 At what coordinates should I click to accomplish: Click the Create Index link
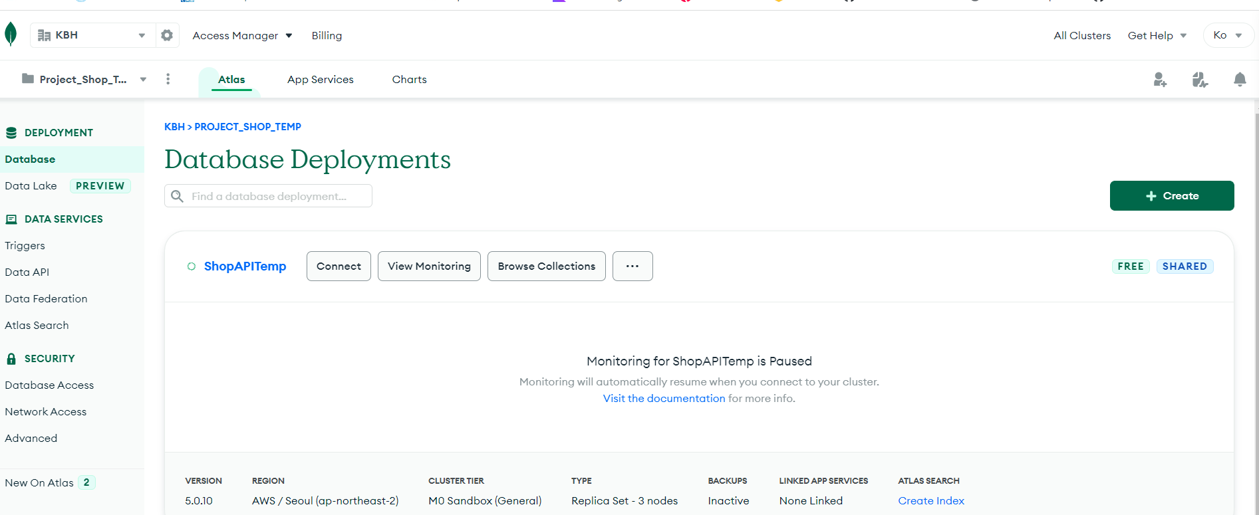coord(931,501)
